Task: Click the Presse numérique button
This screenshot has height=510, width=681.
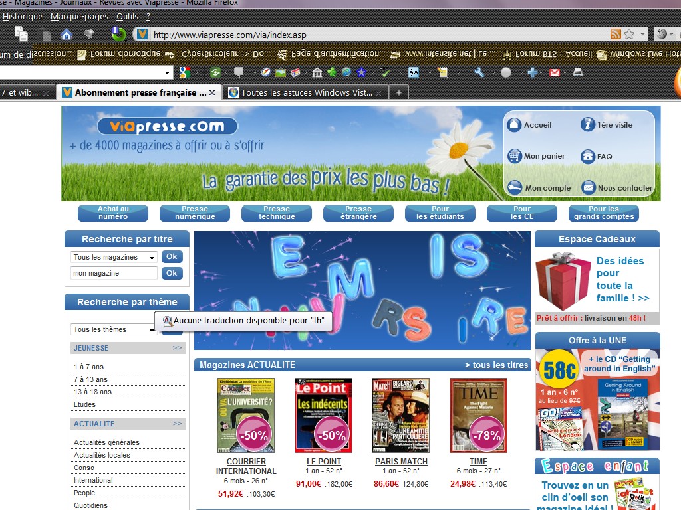Action: pos(195,213)
